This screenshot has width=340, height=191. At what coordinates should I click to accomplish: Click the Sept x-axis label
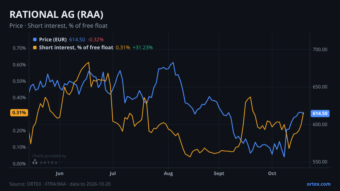(x=219, y=173)
